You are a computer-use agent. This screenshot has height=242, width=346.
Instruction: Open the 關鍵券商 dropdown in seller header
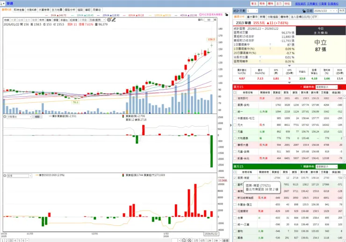tap(326, 166)
